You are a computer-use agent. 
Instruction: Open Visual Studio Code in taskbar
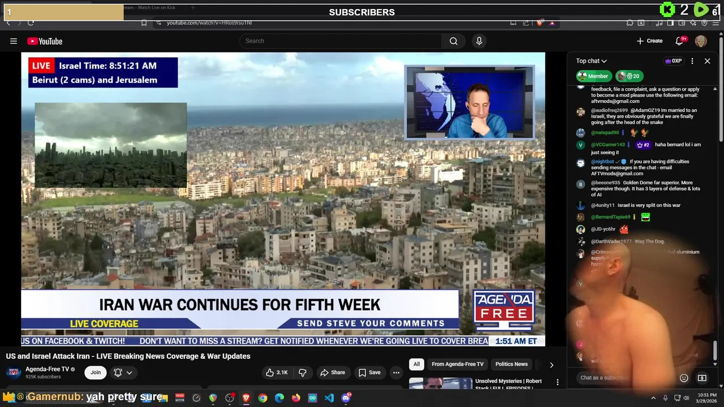pyautogui.click(x=329, y=398)
